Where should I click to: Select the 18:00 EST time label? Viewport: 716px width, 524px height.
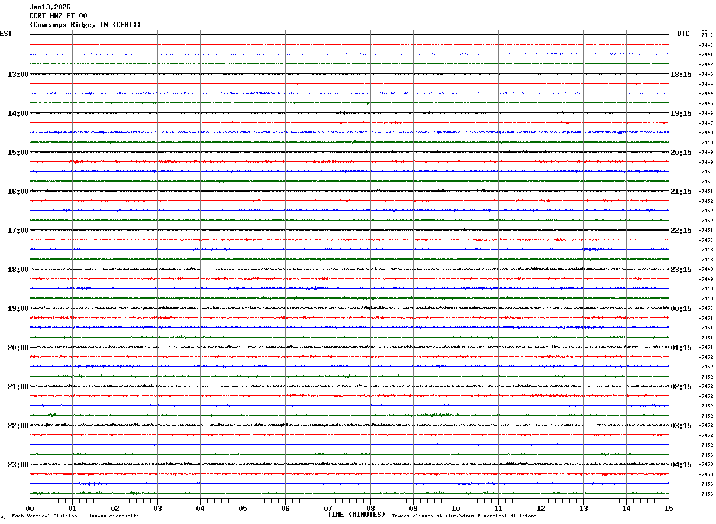coord(18,270)
